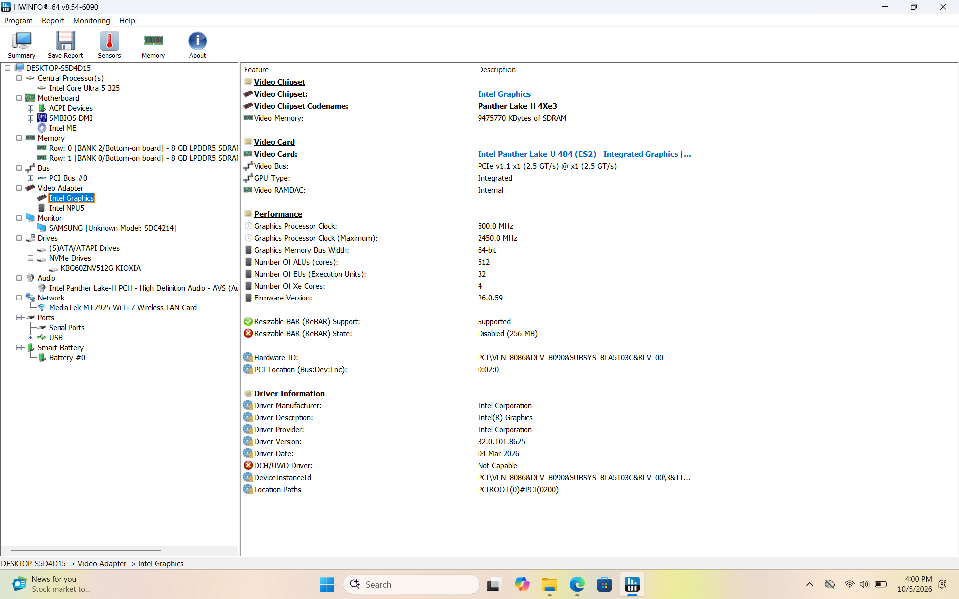
Task: Click the taskbar Search box
Action: [411, 584]
